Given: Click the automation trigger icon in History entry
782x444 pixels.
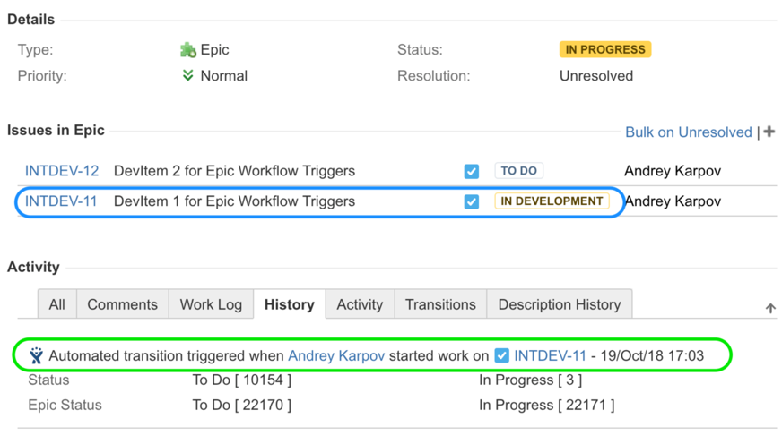Looking at the screenshot, I should pos(36,356).
